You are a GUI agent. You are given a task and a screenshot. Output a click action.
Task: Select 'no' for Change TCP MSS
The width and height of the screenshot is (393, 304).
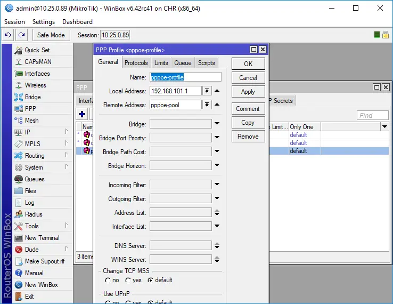coord(108,280)
